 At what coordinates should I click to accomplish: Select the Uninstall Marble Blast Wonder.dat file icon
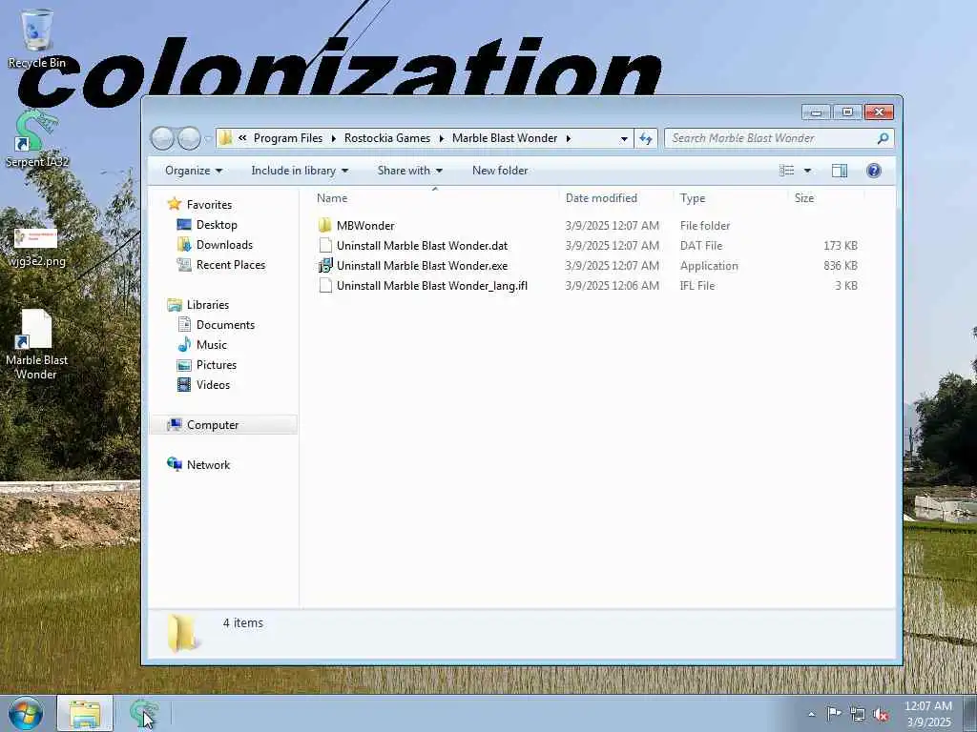(x=324, y=245)
